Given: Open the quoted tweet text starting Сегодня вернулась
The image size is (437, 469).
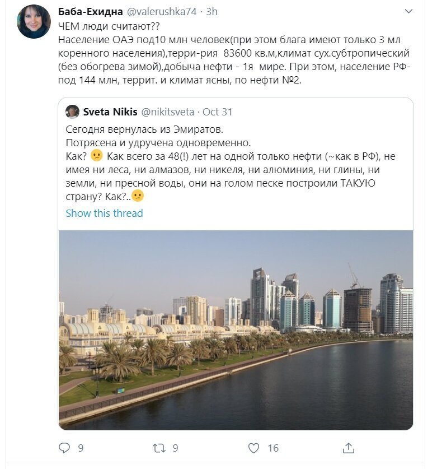Looking at the screenshot, I should click(231, 162).
